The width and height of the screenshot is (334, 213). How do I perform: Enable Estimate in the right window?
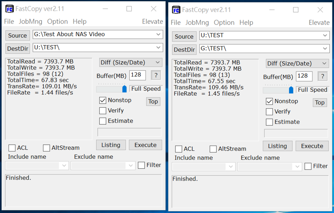pos(269,122)
